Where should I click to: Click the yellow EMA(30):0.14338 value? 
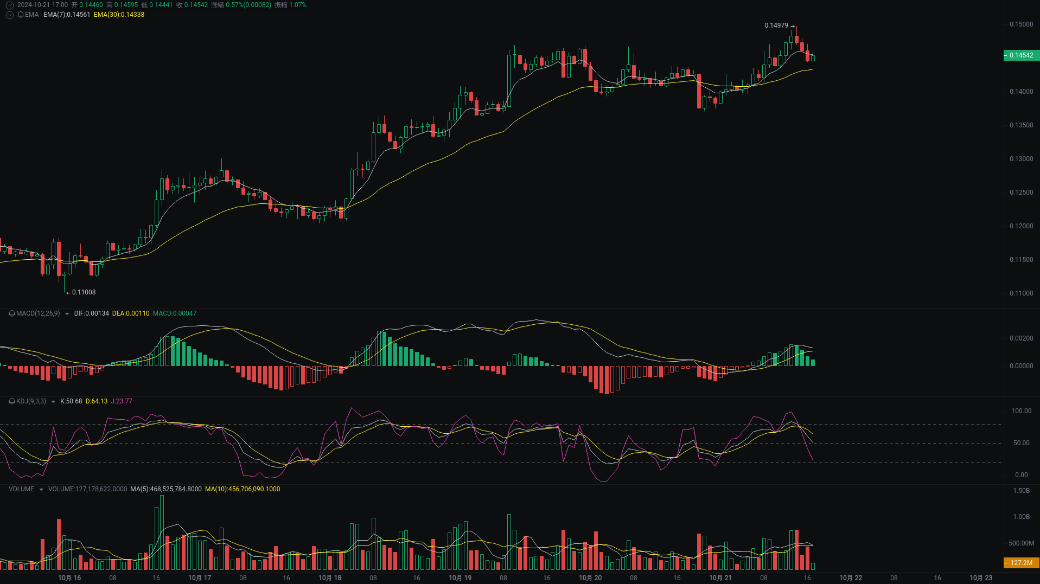(x=119, y=15)
